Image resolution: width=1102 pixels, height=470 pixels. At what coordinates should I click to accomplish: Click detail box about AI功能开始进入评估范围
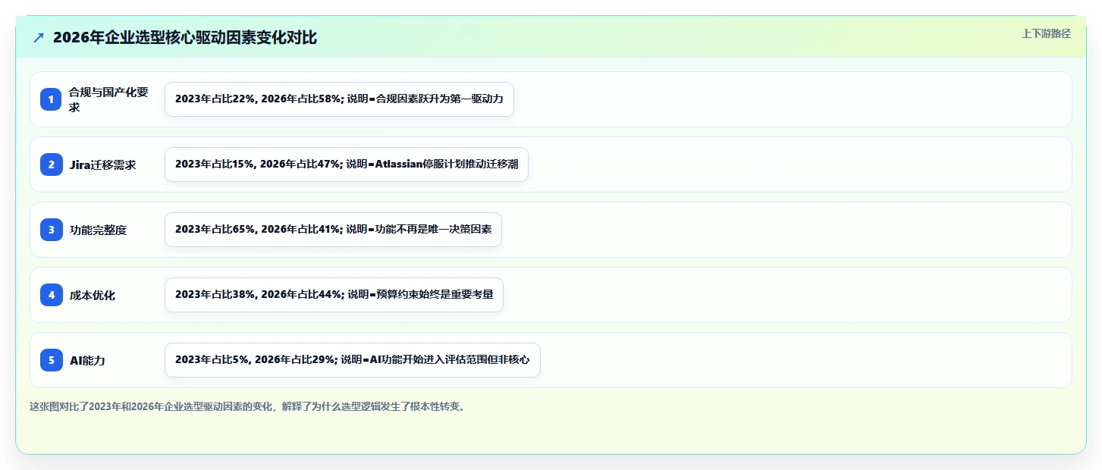coord(353,360)
